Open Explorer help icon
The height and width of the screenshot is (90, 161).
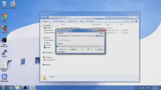(136, 21)
